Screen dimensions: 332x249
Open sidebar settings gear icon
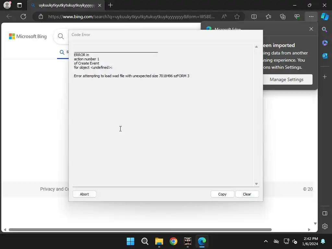(x=325, y=226)
